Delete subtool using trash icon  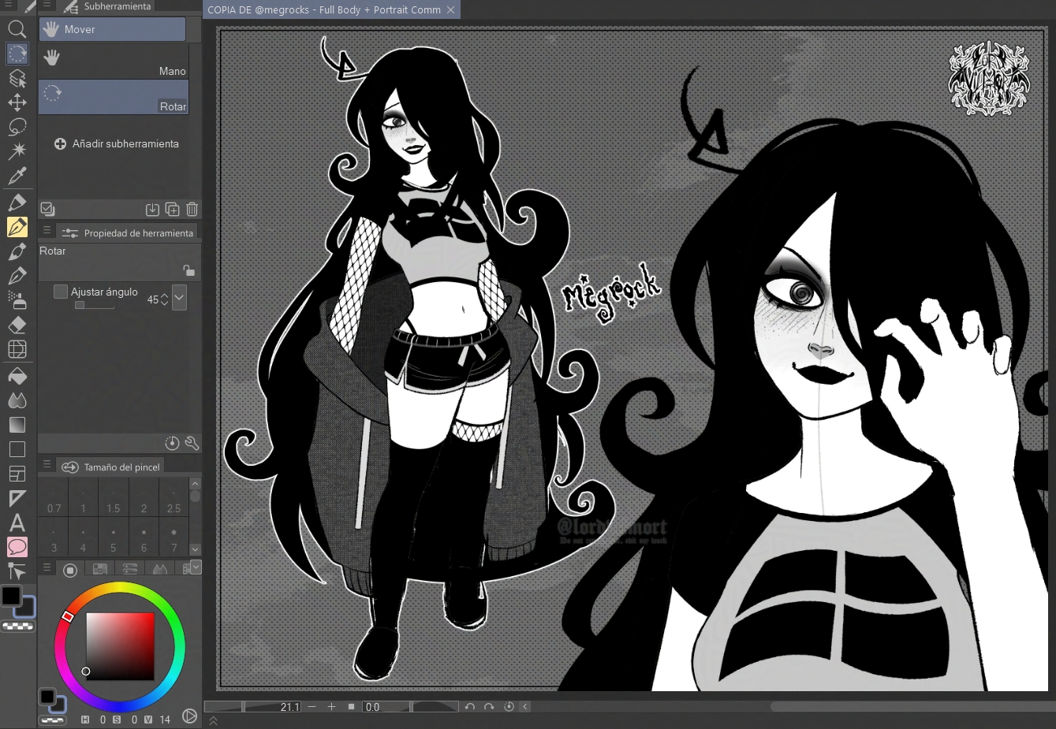tap(192, 209)
